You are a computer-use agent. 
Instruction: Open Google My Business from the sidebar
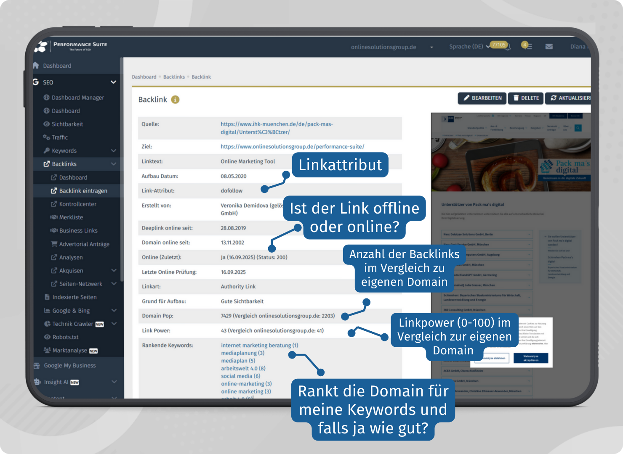[x=69, y=365]
